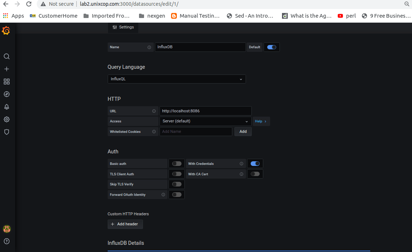The width and height of the screenshot is (412, 252).
Task: Open the Grafana home logo
Action: 6,31
